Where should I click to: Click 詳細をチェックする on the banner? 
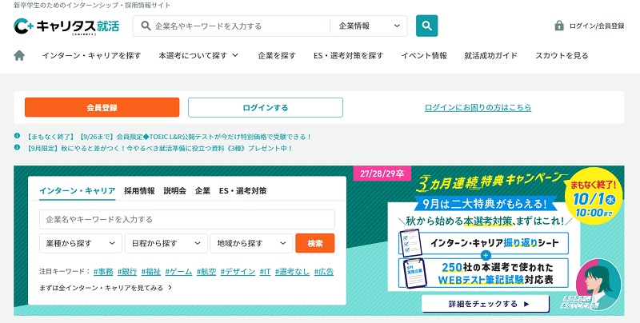(486, 304)
